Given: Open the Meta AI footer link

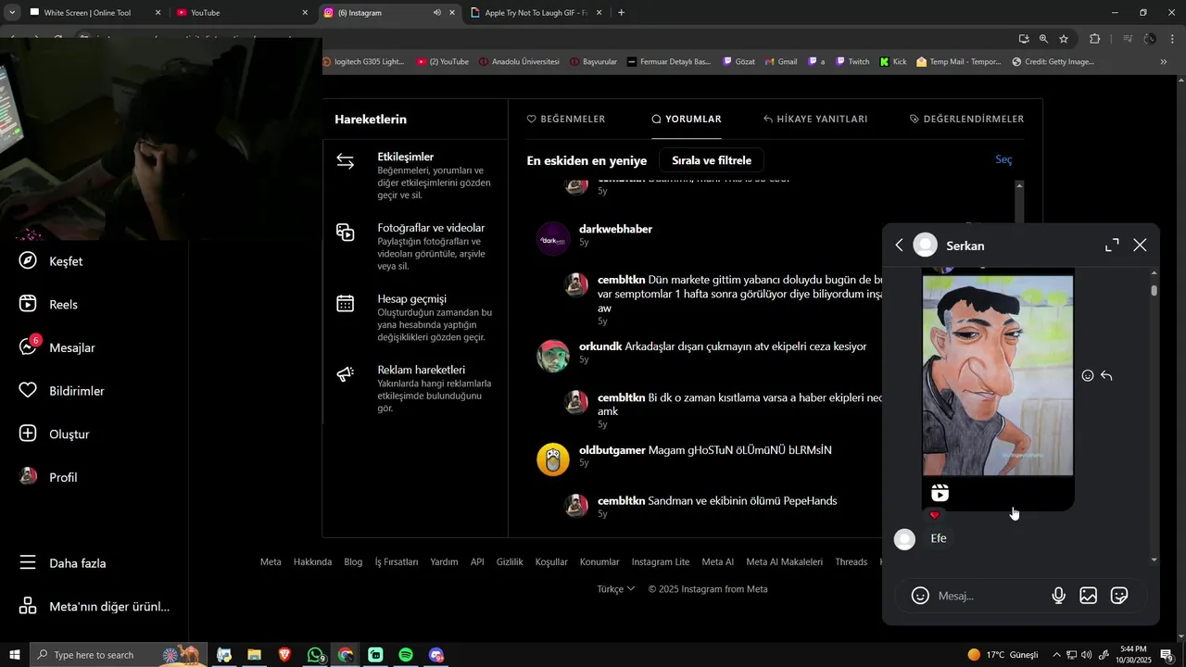Looking at the screenshot, I should click(x=717, y=561).
